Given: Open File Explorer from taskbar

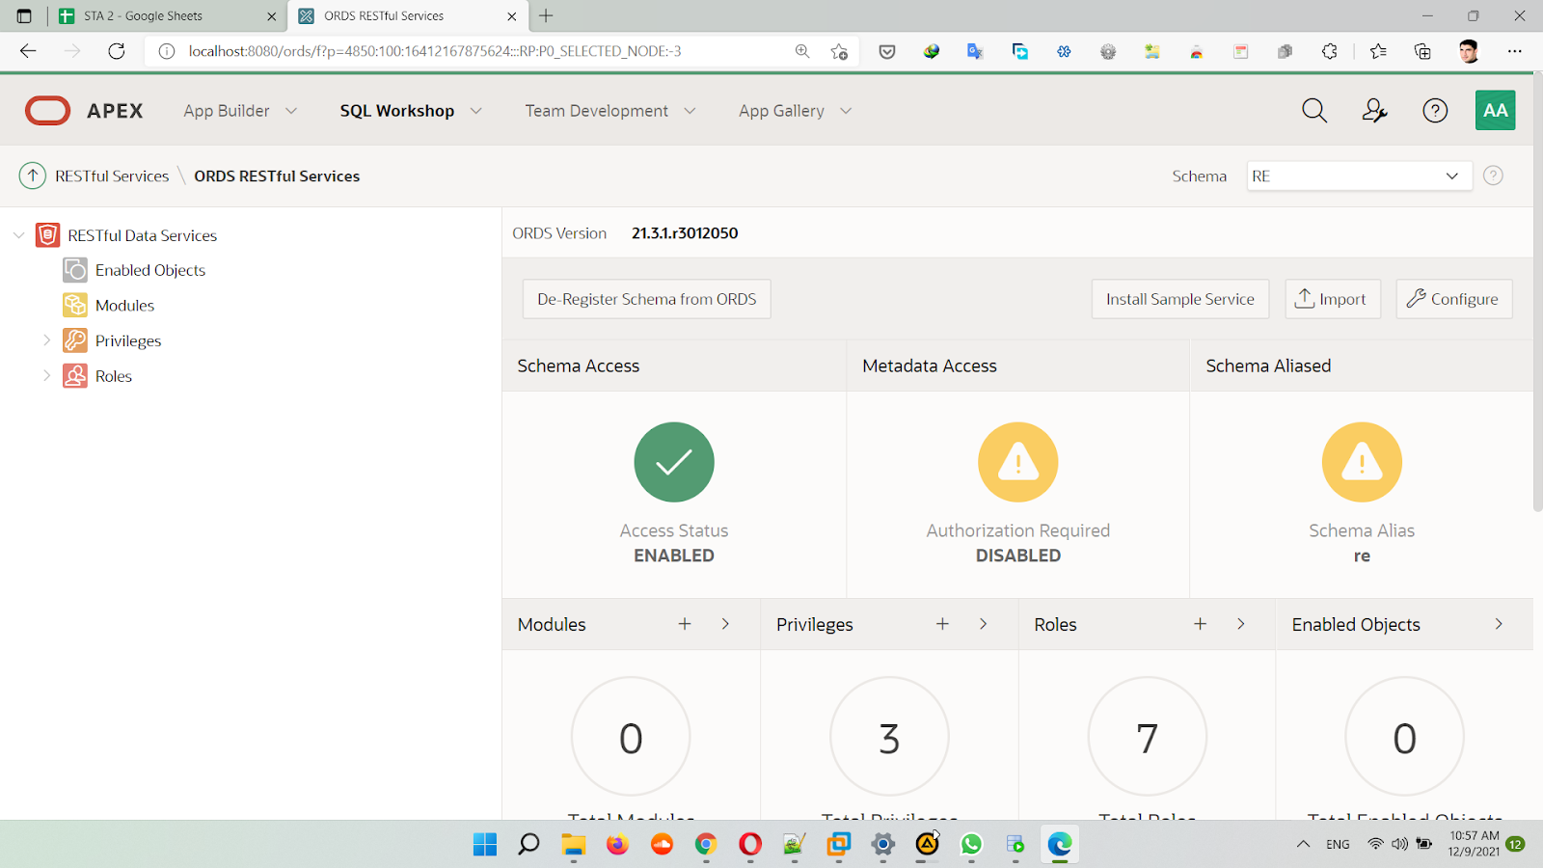Looking at the screenshot, I should tap(574, 845).
